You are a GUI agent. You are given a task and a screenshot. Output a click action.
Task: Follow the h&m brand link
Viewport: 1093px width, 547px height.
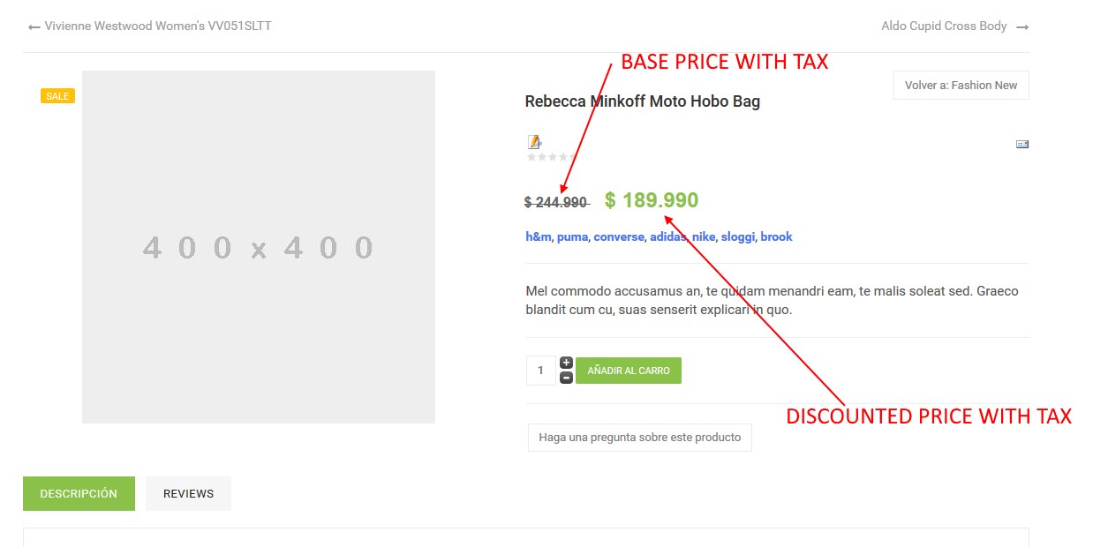click(538, 236)
